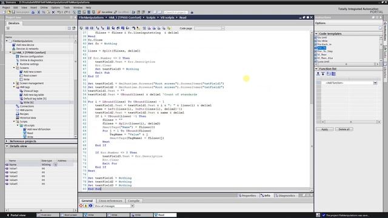Select Show all tags tree item

point(31,91)
